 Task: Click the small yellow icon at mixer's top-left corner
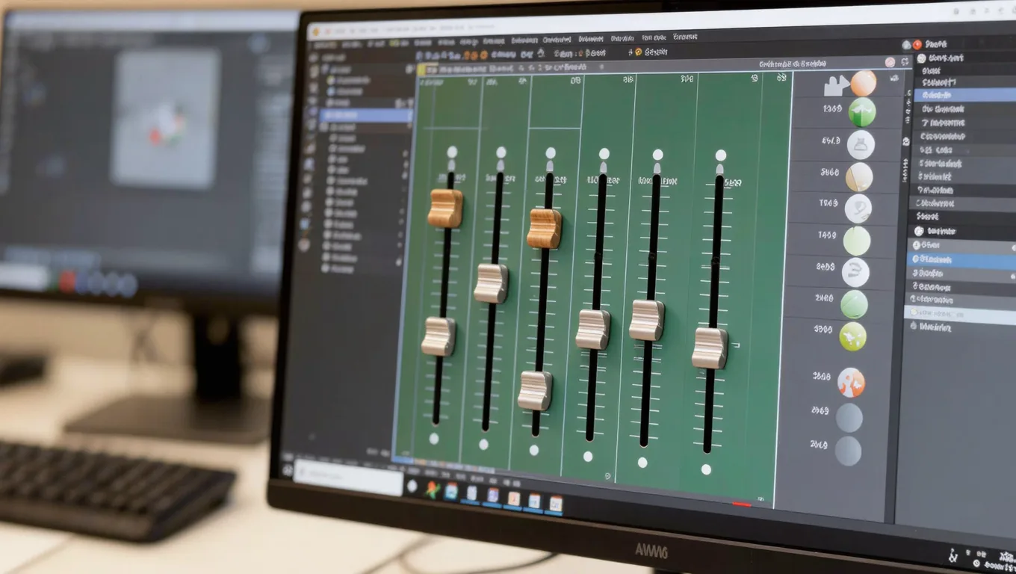pos(421,70)
